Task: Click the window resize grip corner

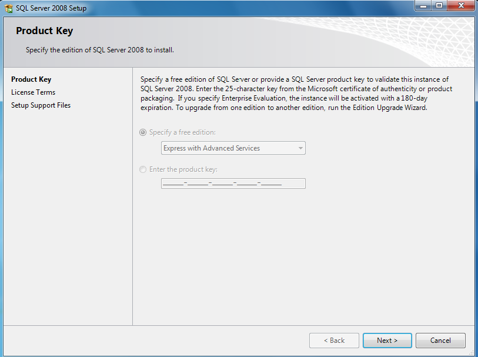Action: tap(472, 353)
